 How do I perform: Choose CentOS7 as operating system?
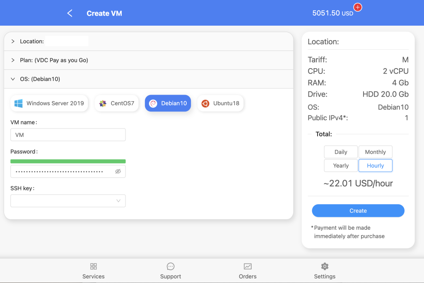point(117,103)
